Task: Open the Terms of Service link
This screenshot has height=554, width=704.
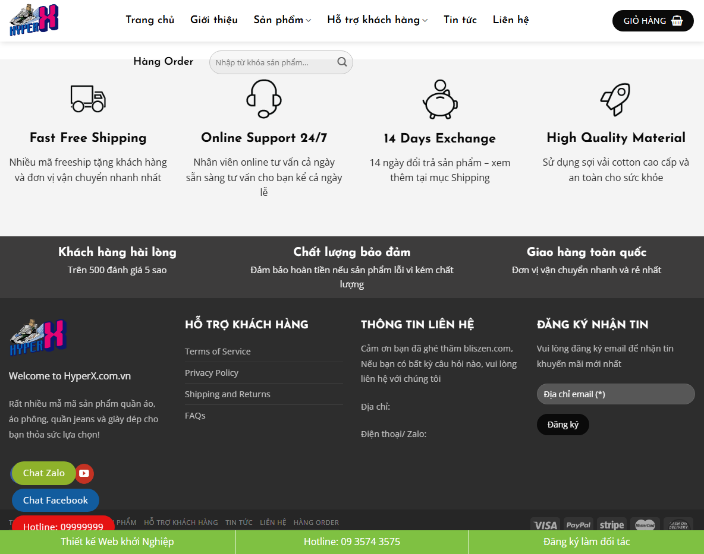Action: pos(217,351)
